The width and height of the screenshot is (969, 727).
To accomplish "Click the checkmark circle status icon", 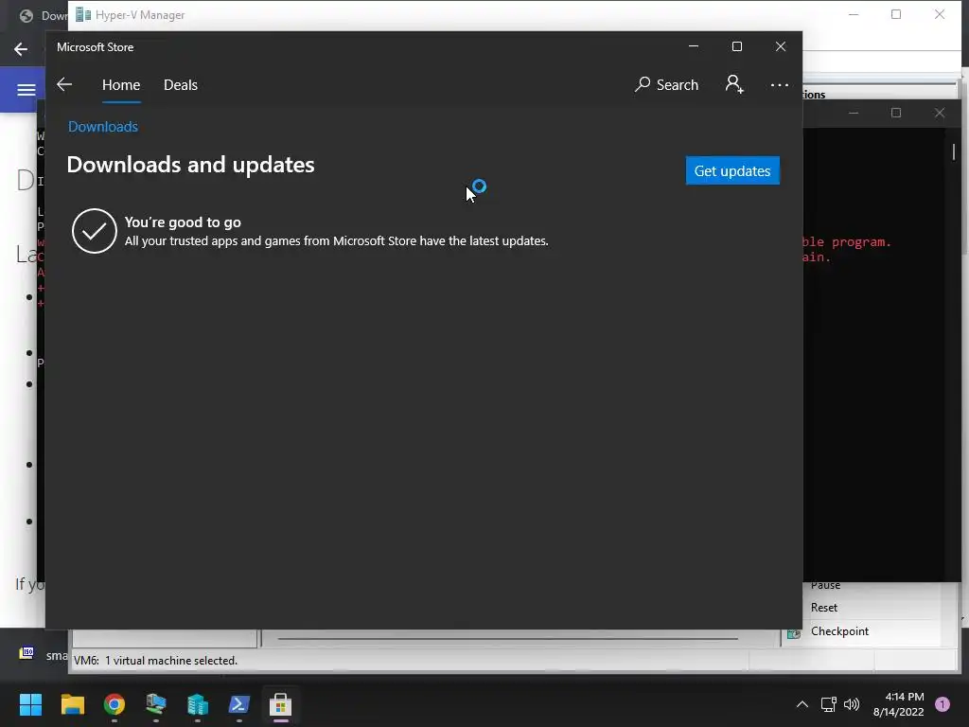I will 95,231.
